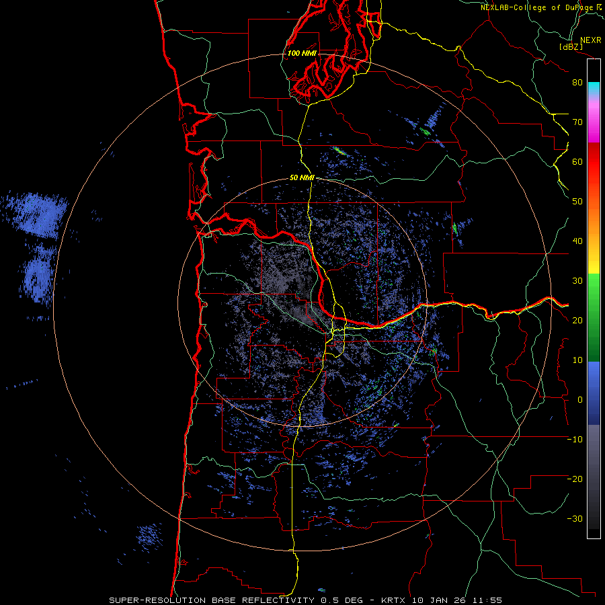Viewport: 605px width, 605px height.
Task: Click the "NEXLAB-College of DuPage" title text
Action: [538, 7]
